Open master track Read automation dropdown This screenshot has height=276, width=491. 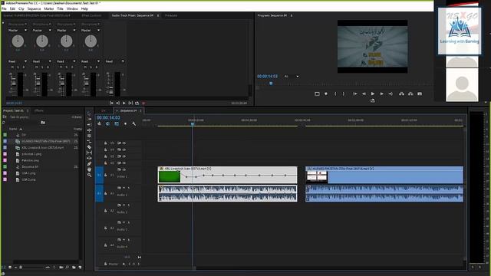(x=115, y=61)
